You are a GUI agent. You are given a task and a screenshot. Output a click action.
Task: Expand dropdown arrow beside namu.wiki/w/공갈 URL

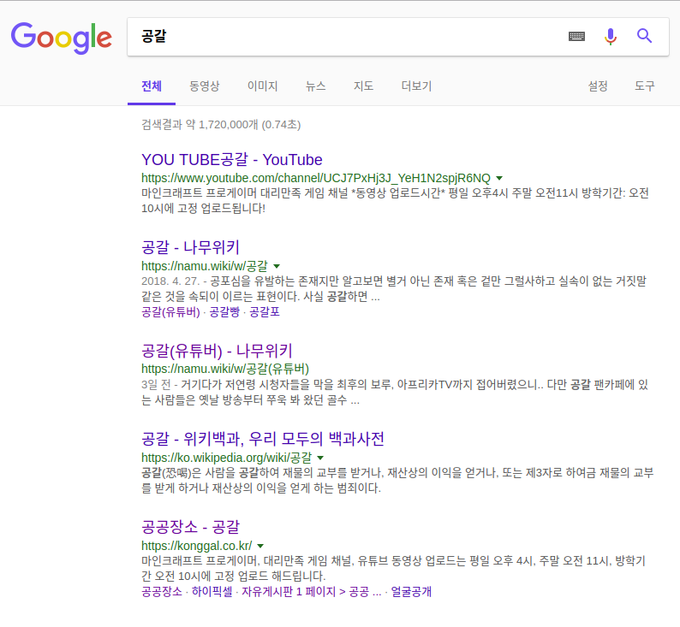(277, 266)
